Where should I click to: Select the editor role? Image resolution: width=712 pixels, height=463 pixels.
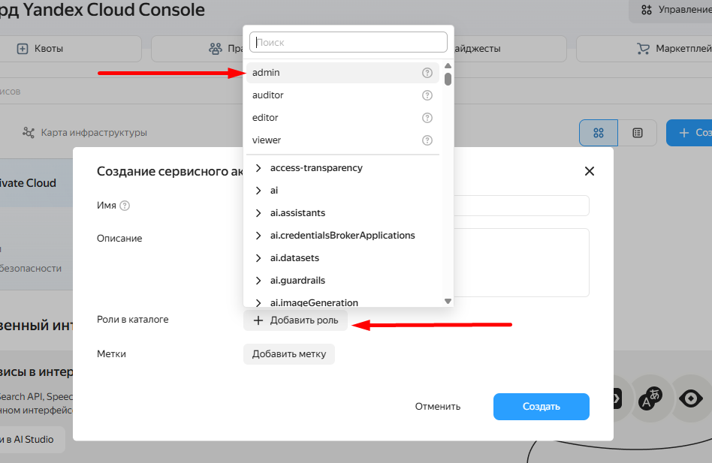pos(342,118)
